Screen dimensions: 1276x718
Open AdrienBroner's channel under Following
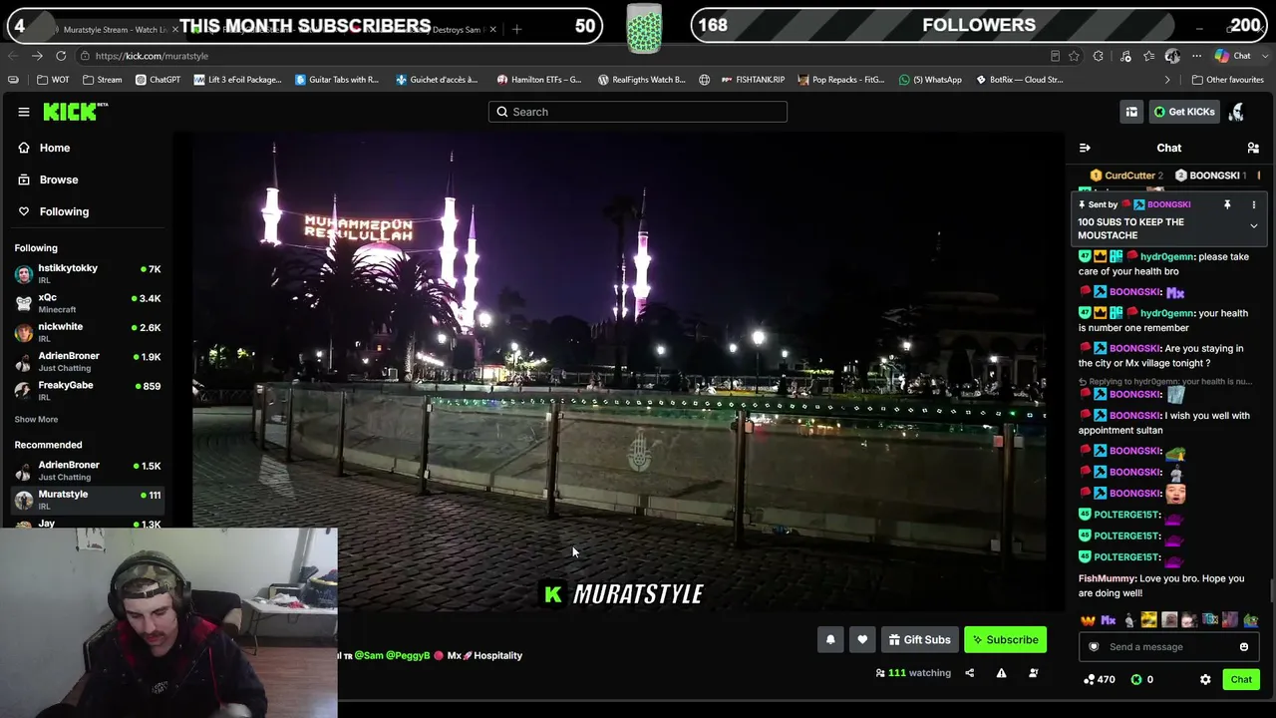(88, 361)
